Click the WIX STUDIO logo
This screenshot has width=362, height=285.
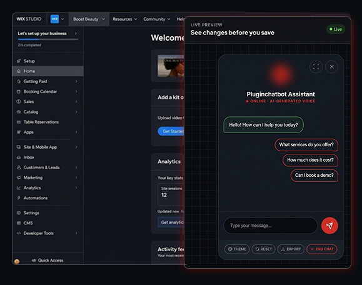[29, 19]
